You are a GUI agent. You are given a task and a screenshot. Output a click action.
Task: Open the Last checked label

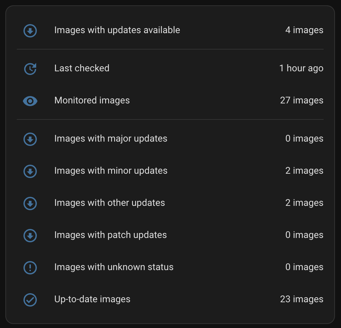coord(82,68)
